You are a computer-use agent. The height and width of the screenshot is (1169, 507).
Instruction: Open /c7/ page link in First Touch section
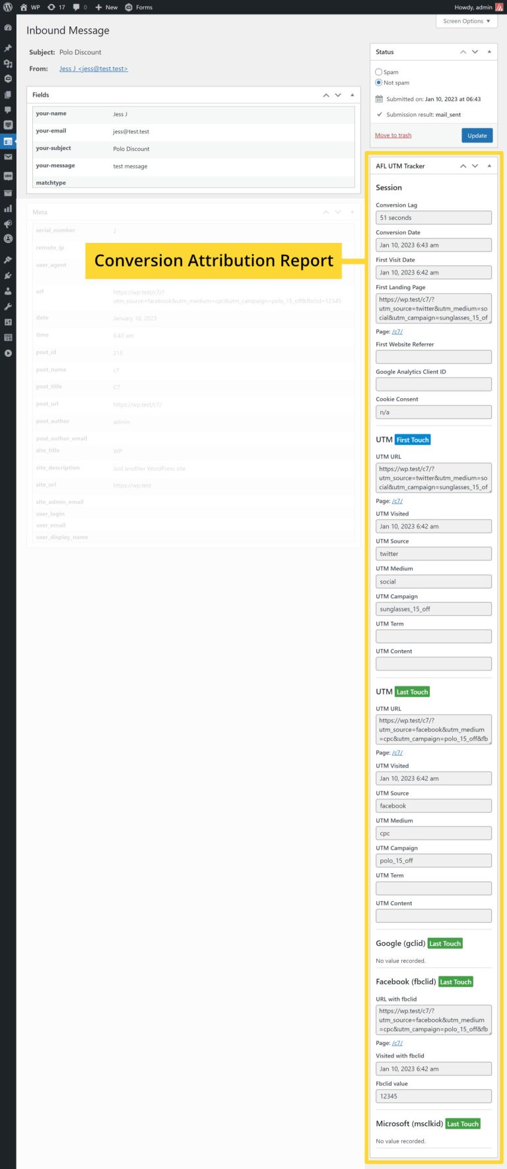click(x=397, y=502)
